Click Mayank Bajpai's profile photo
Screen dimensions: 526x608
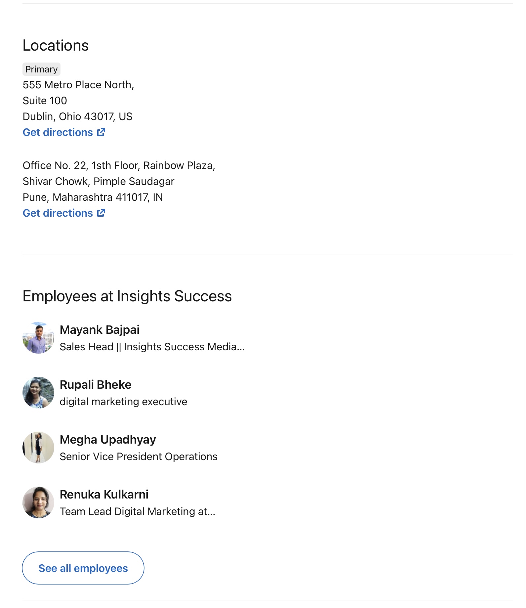[x=38, y=338]
